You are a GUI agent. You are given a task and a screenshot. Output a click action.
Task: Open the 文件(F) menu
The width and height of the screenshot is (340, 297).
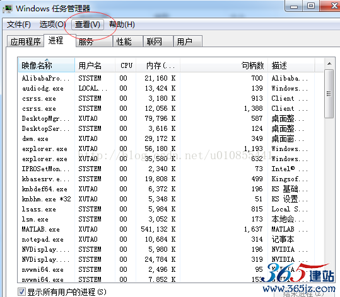(19, 25)
